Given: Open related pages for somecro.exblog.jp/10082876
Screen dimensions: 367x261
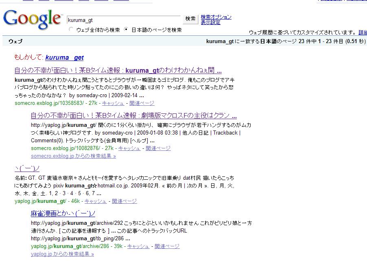Looking at the screenshot, I should coord(158,148).
